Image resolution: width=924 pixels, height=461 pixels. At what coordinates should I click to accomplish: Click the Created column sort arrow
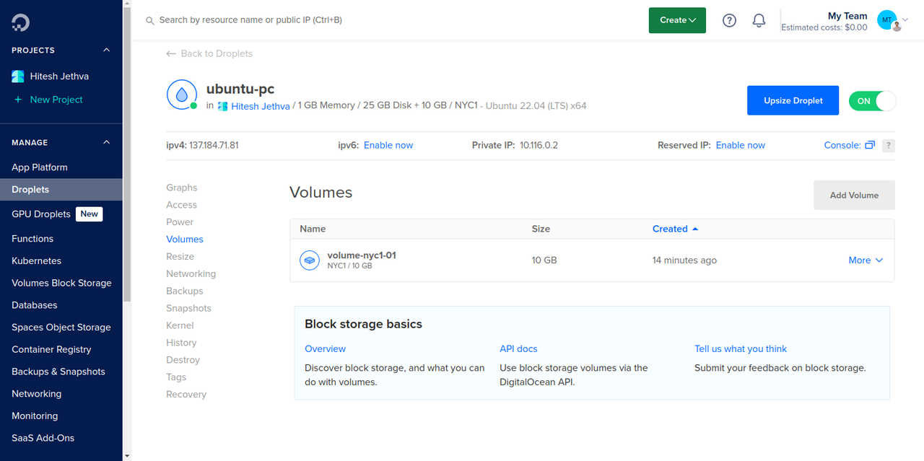click(x=695, y=229)
